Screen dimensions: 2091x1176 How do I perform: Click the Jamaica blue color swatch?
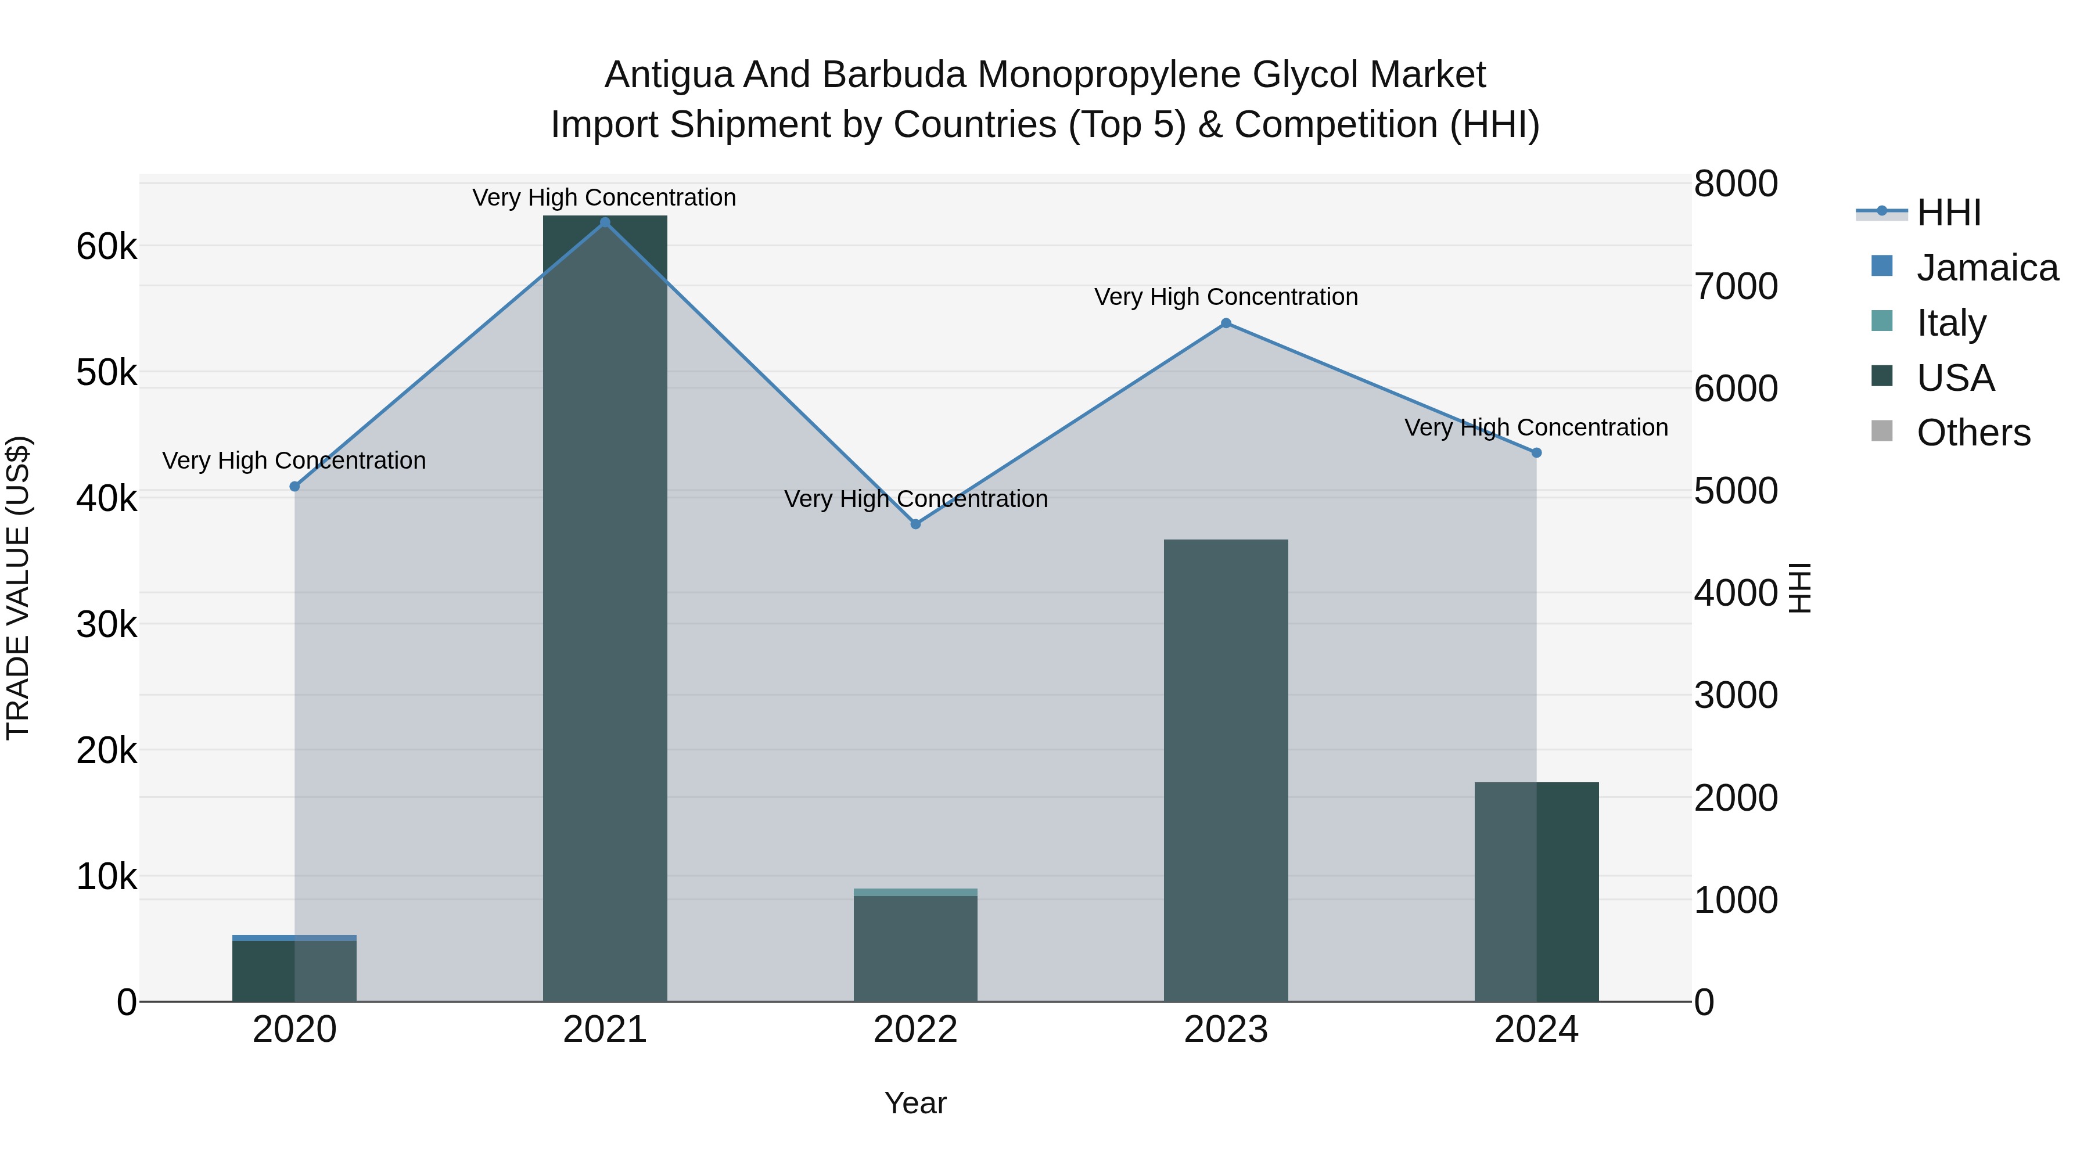(x=1881, y=266)
